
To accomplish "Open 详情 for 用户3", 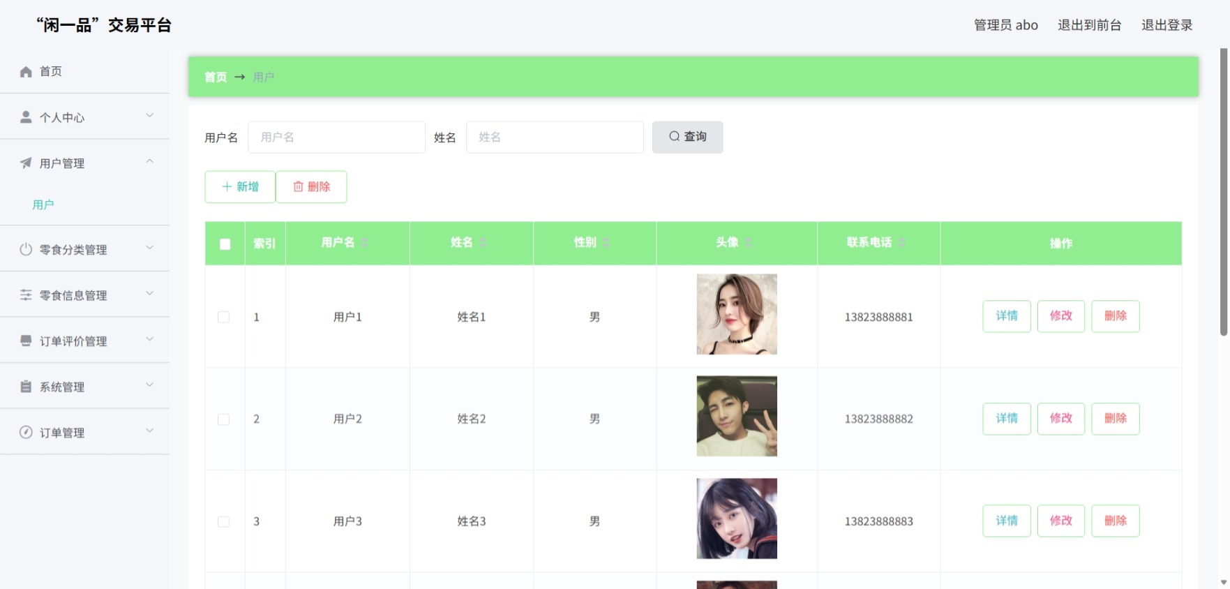I will tap(1007, 521).
